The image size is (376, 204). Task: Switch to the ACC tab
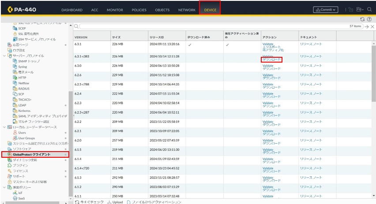[x=95, y=10]
